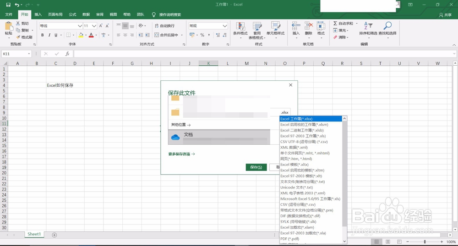
Task: Toggle center horizontal alignment
Action: tap(125, 35)
